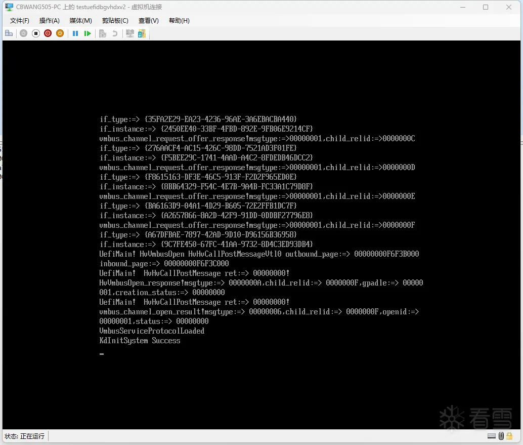Close the virtual machine connection window
This screenshot has width=523, height=445.
[509, 7]
